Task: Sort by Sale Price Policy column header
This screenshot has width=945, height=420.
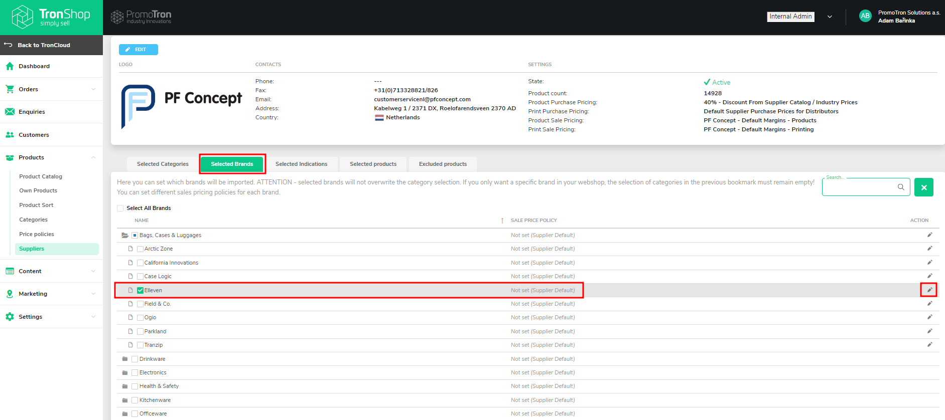Action: [x=533, y=221]
